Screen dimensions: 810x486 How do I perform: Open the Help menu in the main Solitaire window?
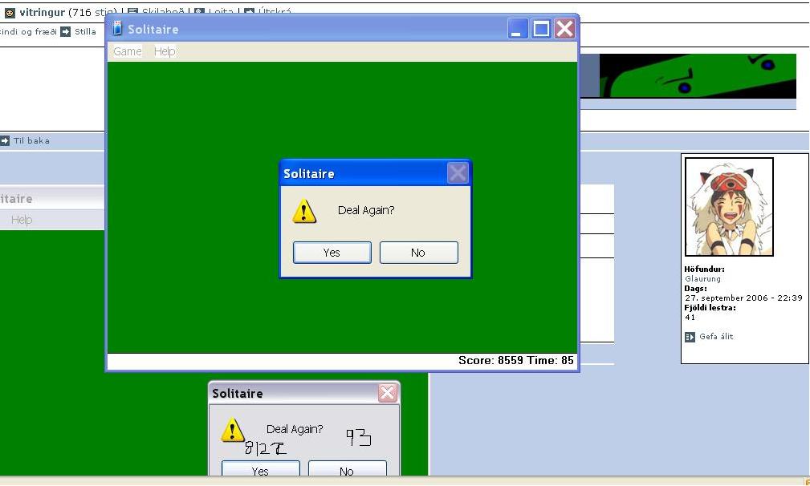click(165, 51)
